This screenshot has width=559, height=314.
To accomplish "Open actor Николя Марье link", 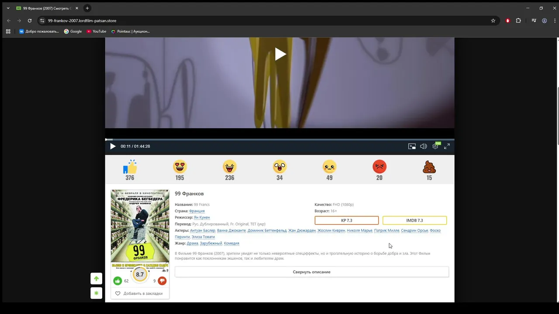I will pos(359,231).
